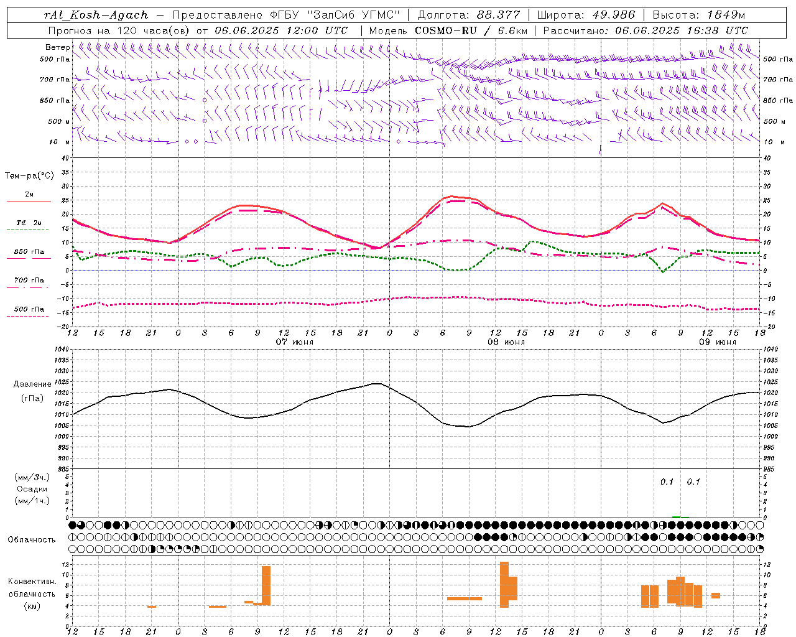The image size is (796, 637).
Task: Click the '07 июня' date label
Action: [295, 342]
